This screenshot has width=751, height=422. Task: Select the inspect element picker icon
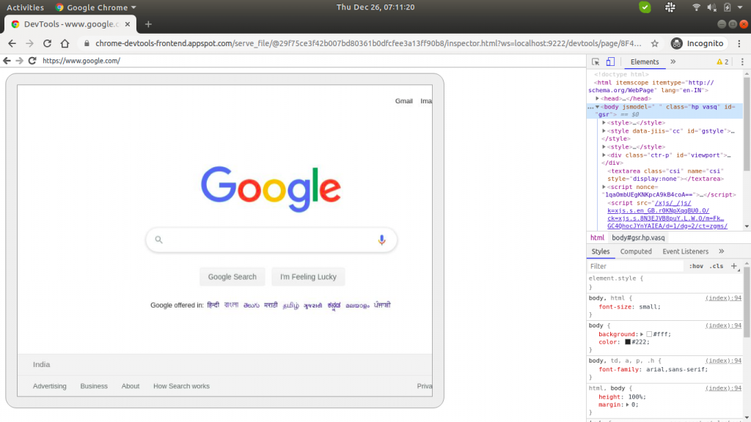[596, 62]
